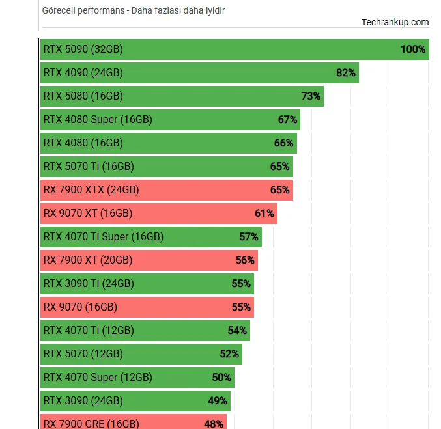Click the RTX 4070 Ti (12GB) bar
The image size is (441, 429).
[143, 331]
